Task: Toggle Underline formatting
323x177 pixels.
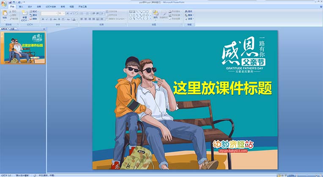Action: [x=51, y=19]
